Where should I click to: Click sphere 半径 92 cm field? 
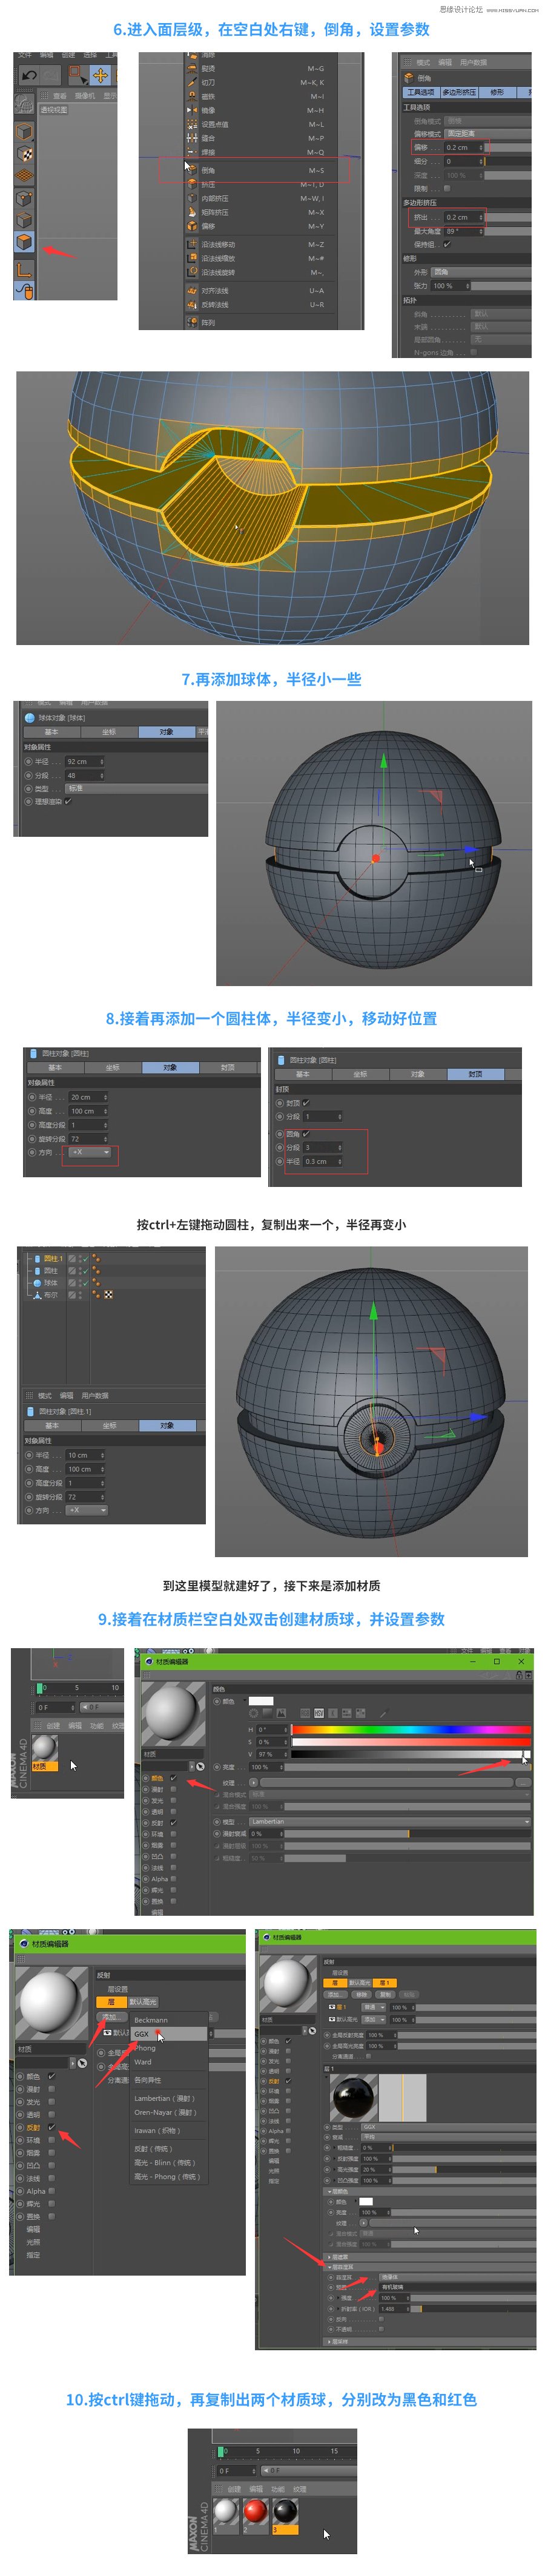(84, 761)
